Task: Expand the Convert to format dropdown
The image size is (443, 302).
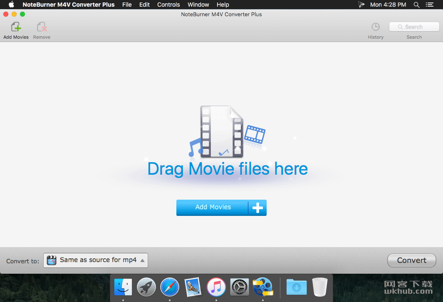Action: tap(96, 260)
